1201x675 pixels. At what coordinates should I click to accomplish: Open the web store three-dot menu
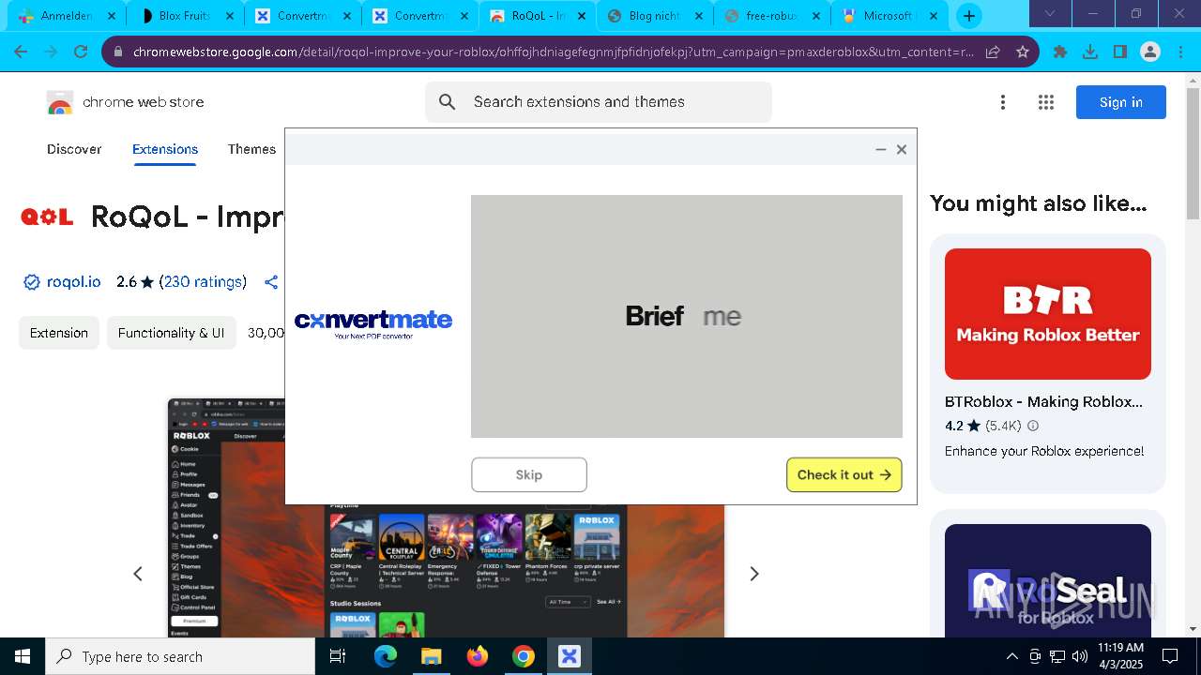[x=1003, y=102]
